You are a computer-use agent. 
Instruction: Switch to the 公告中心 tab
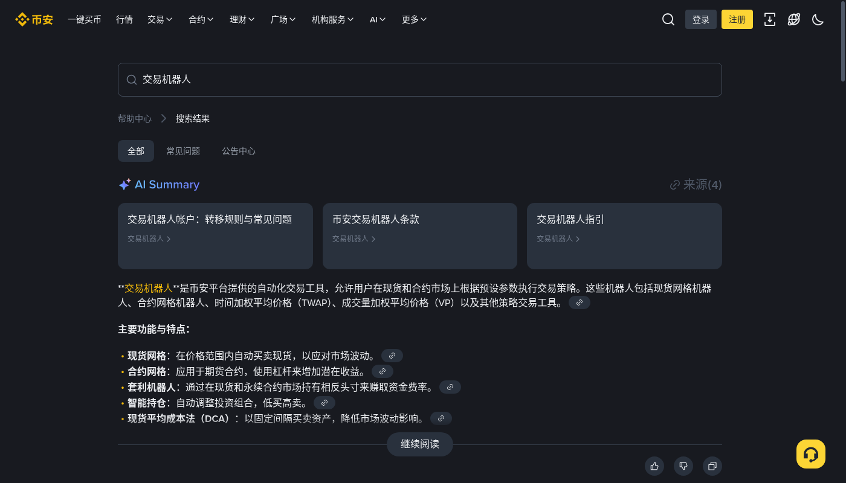239,151
